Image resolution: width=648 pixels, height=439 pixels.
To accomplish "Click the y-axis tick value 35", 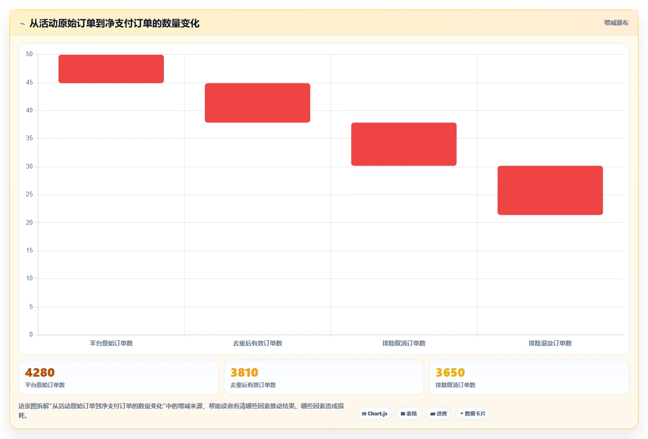I will click(x=29, y=138).
